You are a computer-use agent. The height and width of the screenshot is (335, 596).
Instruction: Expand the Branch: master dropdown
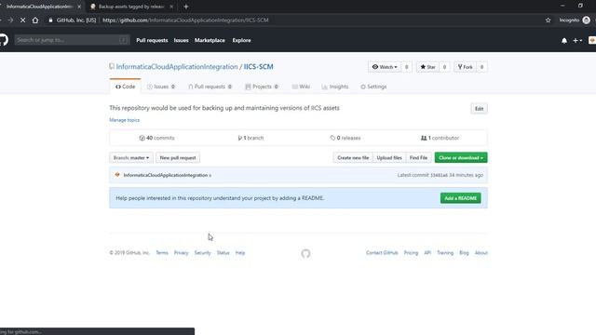pos(131,157)
